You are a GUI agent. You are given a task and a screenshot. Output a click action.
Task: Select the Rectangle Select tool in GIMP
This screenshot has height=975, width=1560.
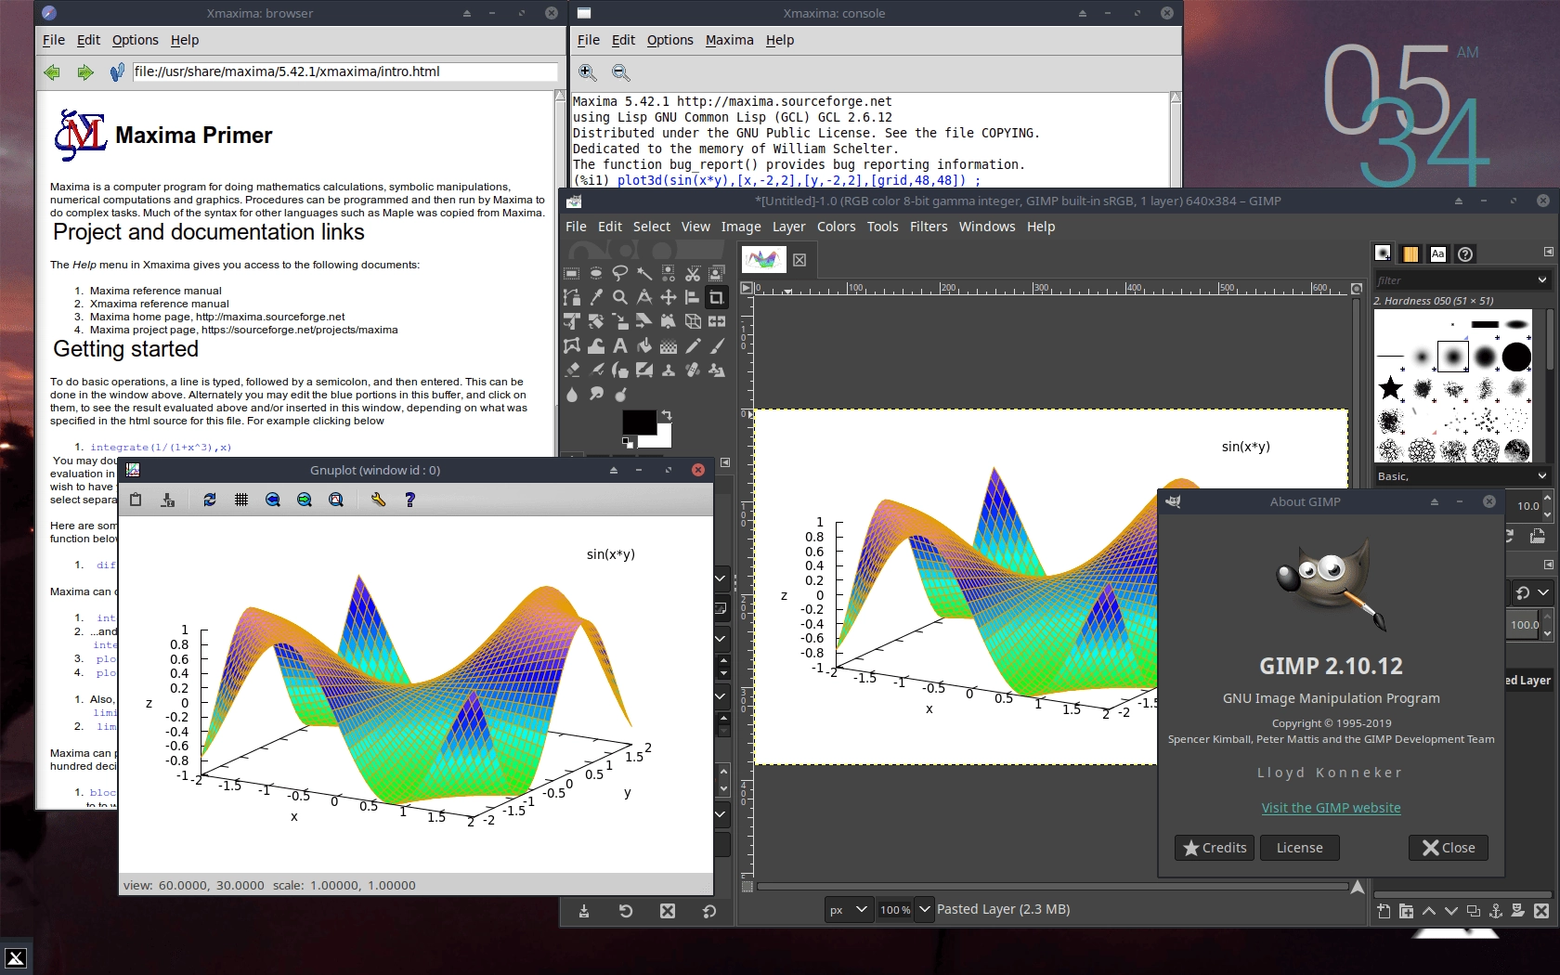point(572,273)
